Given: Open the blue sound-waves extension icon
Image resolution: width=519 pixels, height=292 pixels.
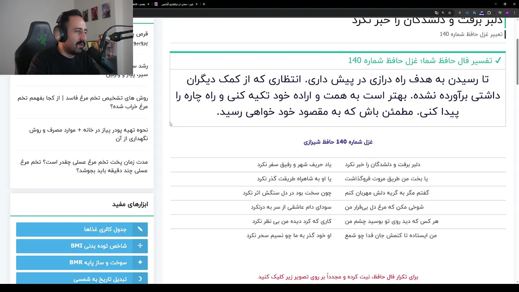Looking at the screenshot, I should (467, 13).
